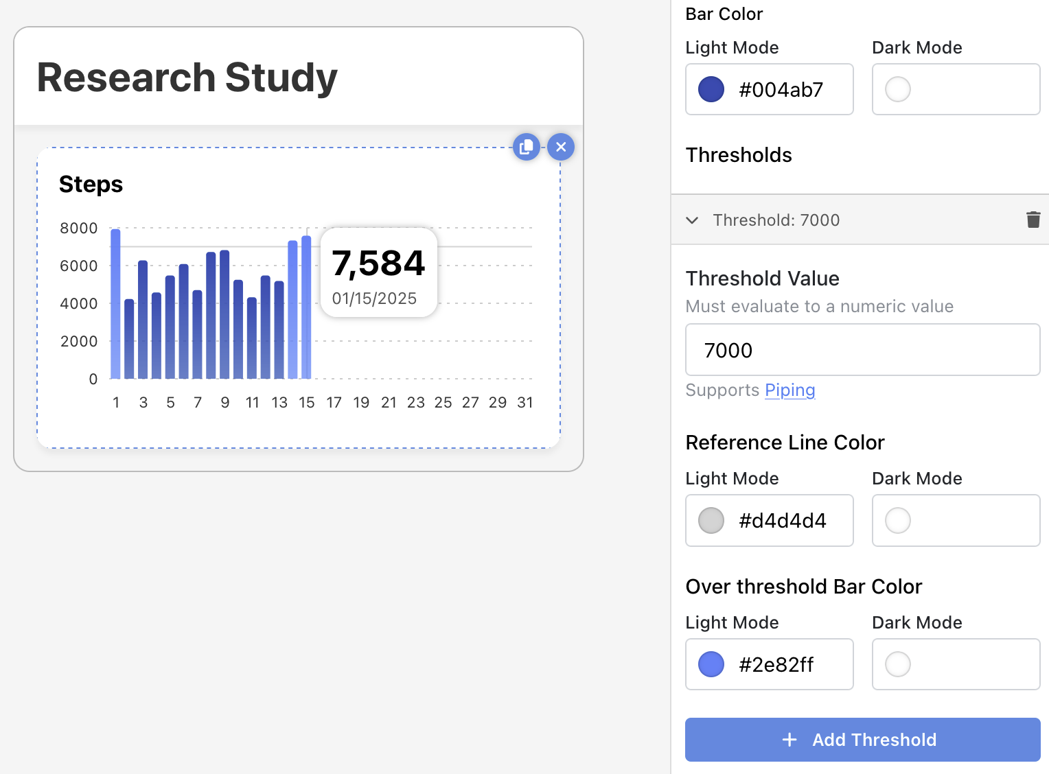The height and width of the screenshot is (774, 1049).
Task: Remove the Steps chart with X icon
Action: tap(561, 147)
